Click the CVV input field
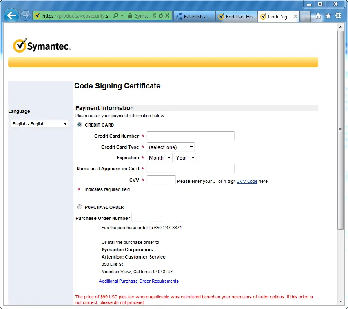The image size is (348, 309). pyautogui.click(x=161, y=180)
